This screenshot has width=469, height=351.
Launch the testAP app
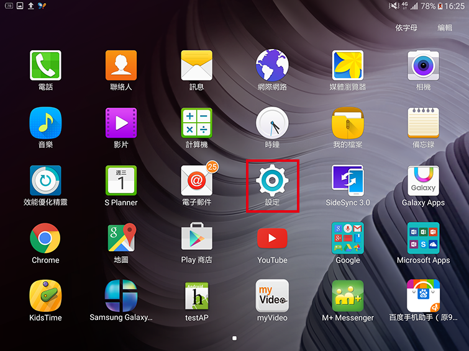pyautogui.click(x=196, y=296)
